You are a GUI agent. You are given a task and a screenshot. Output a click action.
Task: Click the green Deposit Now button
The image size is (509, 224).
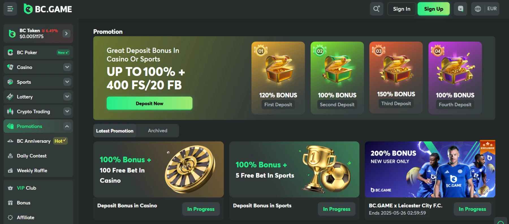[x=149, y=103]
